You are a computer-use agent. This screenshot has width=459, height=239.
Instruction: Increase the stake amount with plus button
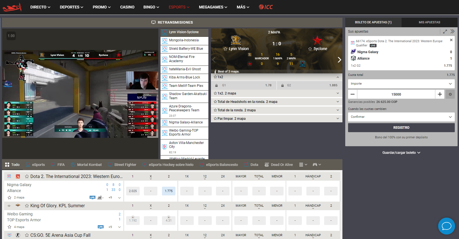click(440, 94)
